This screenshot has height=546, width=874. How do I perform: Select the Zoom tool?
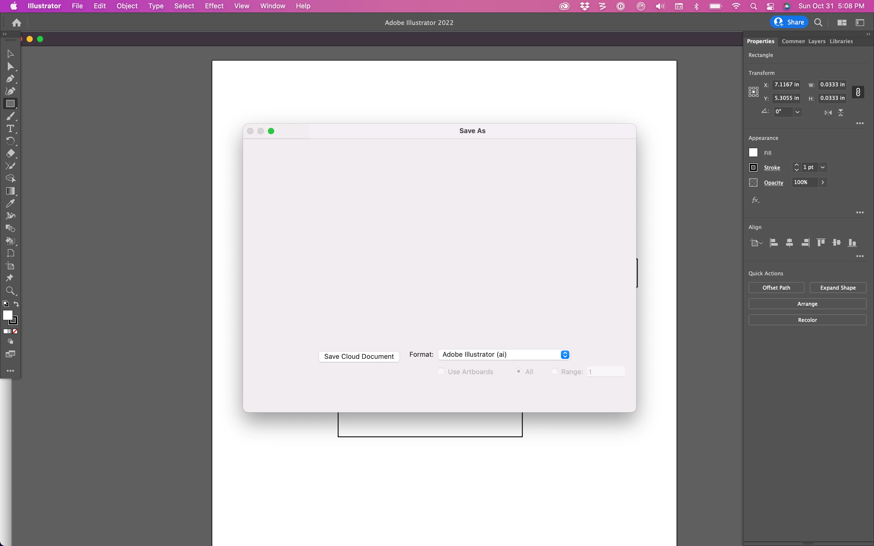point(10,291)
